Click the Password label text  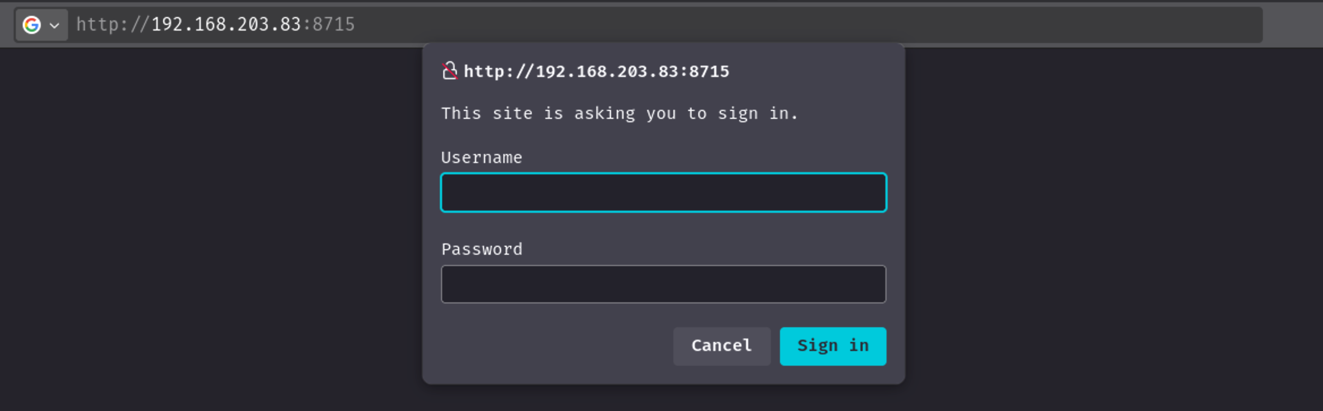click(x=482, y=249)
